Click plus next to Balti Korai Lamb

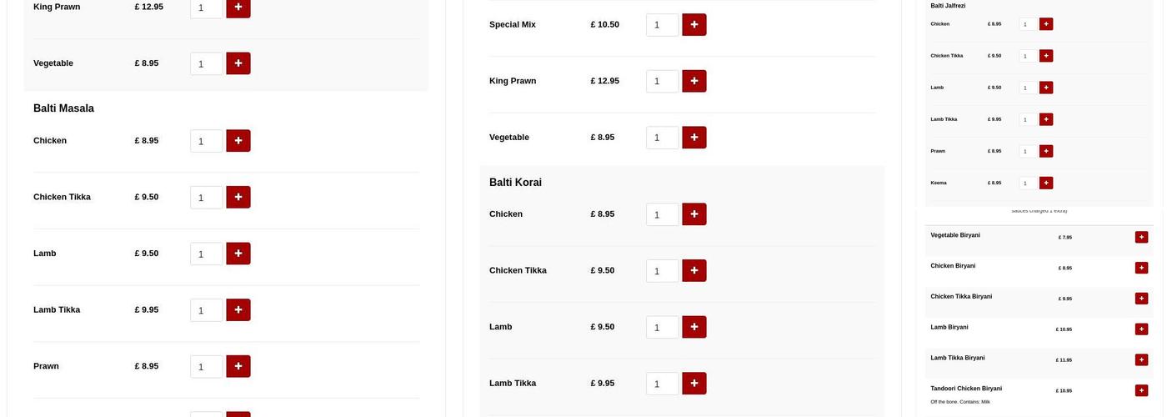[x=694, y=327]
